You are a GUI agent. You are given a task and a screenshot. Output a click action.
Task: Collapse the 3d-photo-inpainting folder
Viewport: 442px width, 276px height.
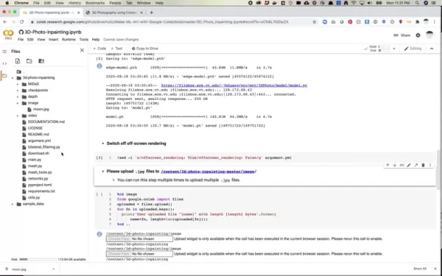(12, 78)
